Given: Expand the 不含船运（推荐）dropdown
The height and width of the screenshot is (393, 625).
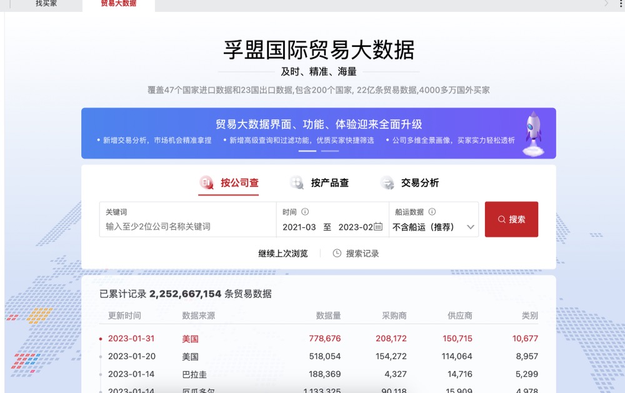Looking at the screenshot, I should point(434,227).
